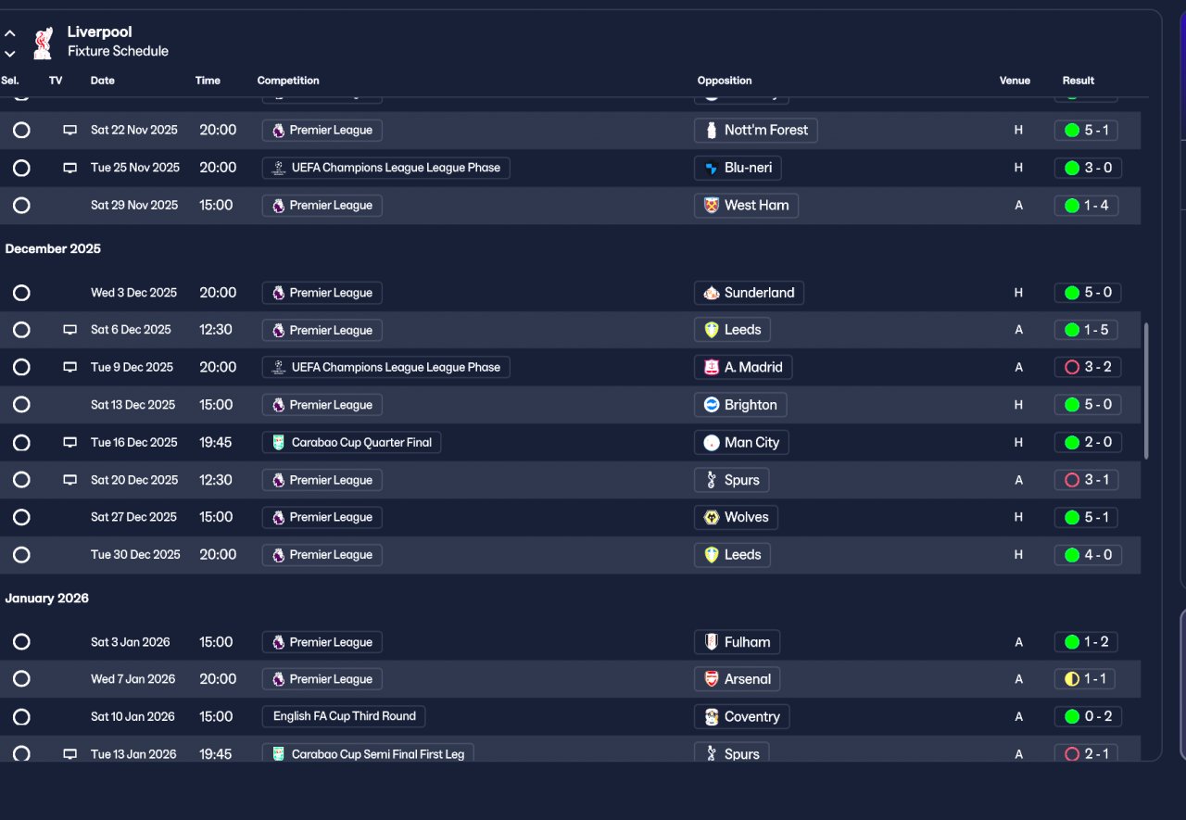Sort fixtures by the Date column header
The width and height of the screenshot is (1186, 820).
click(x=103, y=81)
